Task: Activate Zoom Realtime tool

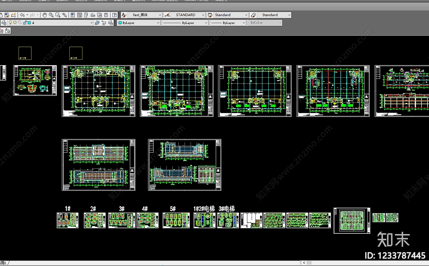Action: tap(51, 15)
